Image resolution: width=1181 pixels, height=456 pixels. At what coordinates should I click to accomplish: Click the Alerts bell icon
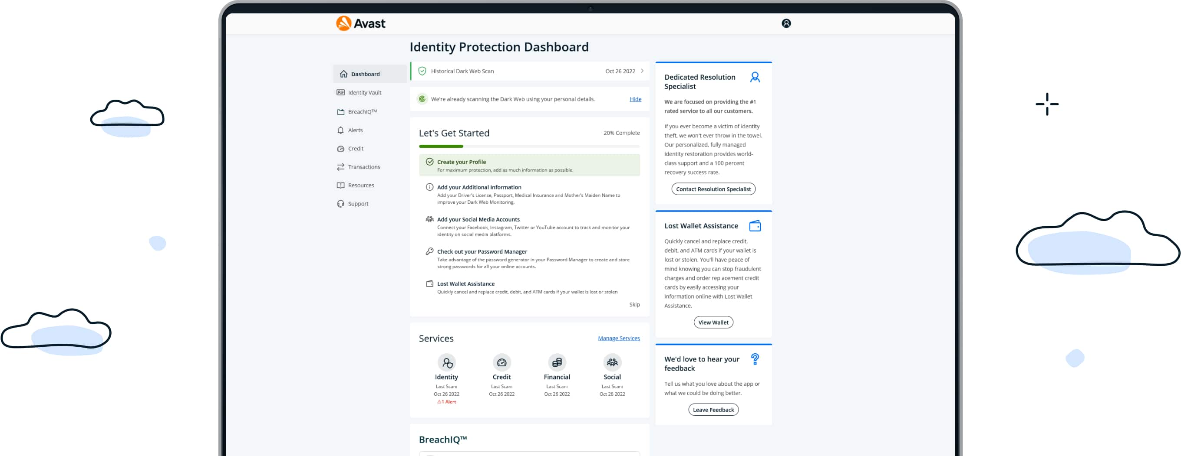(x=340, y=130)
